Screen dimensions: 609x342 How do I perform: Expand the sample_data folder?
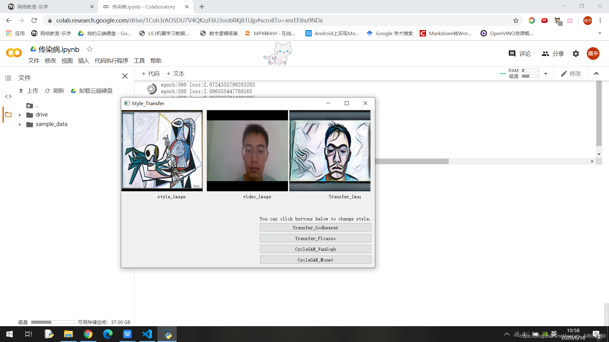[20, 124]
